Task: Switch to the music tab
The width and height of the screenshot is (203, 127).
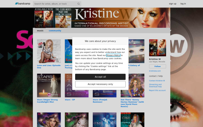Action: coord(40,30)
